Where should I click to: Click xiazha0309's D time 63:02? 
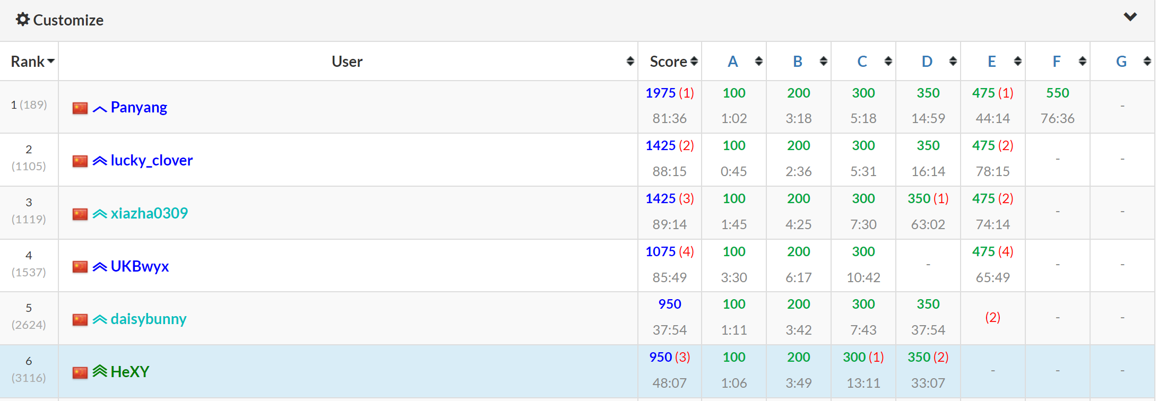tap(928, 224)
